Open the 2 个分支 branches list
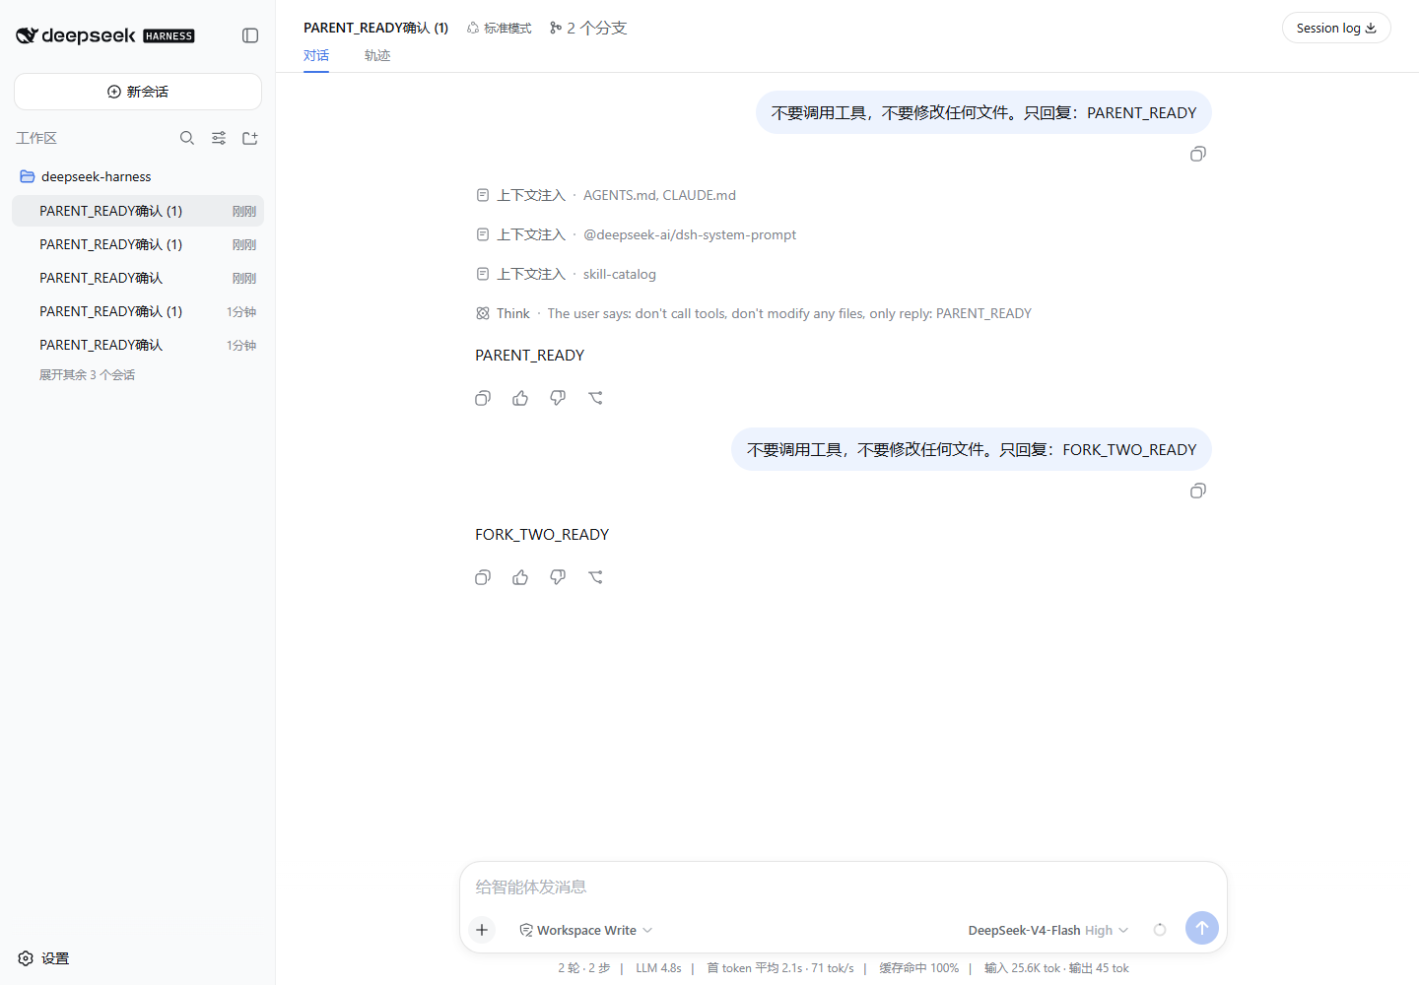The width and height of the screenshot is (1419, 985). pyautogui.click(x=588, y=28)
